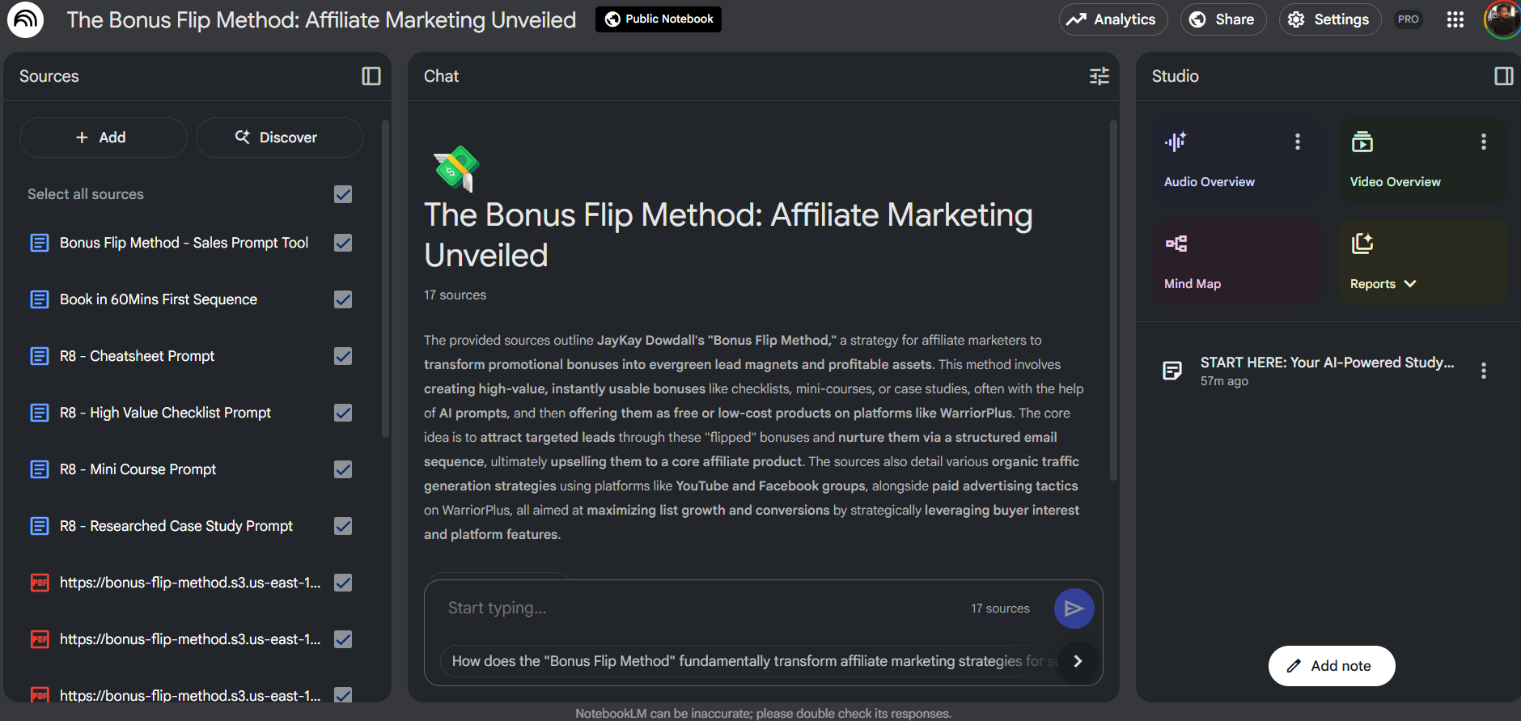This screenshot has width=1521, height=721.
Task: Click the Start typing chat field
Action: click(696, 609)
